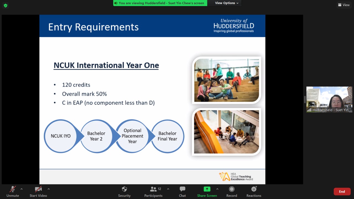The height and width of the screenshot is (199, 354).
Task: Open the Chat bubble icon
Action: point(182,189)
